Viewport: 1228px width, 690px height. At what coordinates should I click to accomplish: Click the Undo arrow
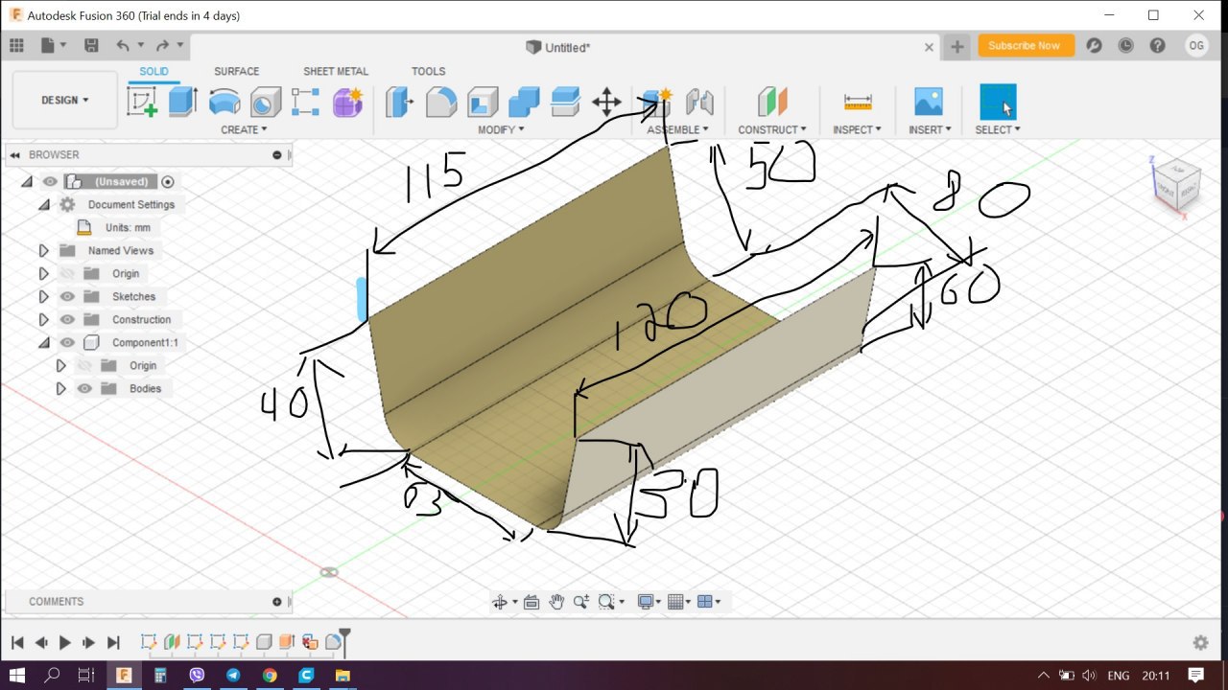(x=123, y=45)
